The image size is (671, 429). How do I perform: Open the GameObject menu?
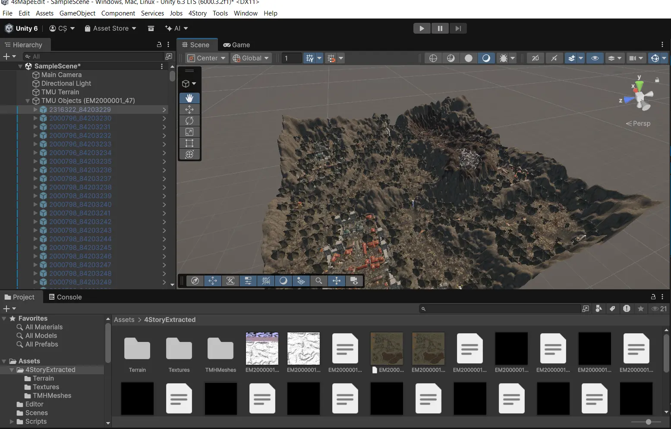(x=77, y=13)
